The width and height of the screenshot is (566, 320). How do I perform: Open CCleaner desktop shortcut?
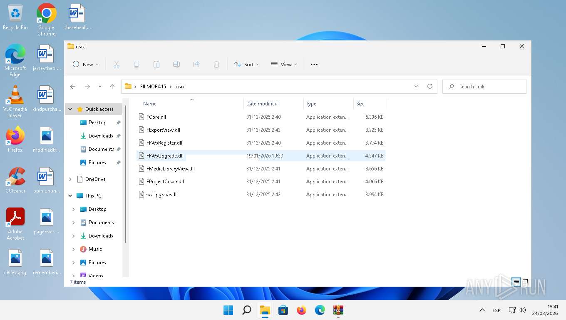pyautogui.click(x=15, y=180)
